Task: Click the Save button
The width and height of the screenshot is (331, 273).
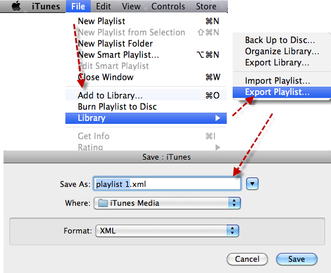Action: coord(297,259)
